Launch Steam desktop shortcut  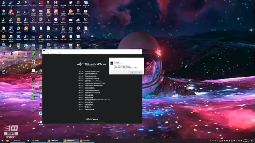tap(4, 72)
